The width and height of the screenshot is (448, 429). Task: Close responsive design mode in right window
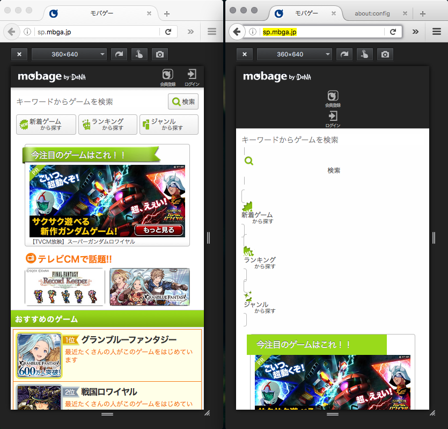[x=245, y=54]
